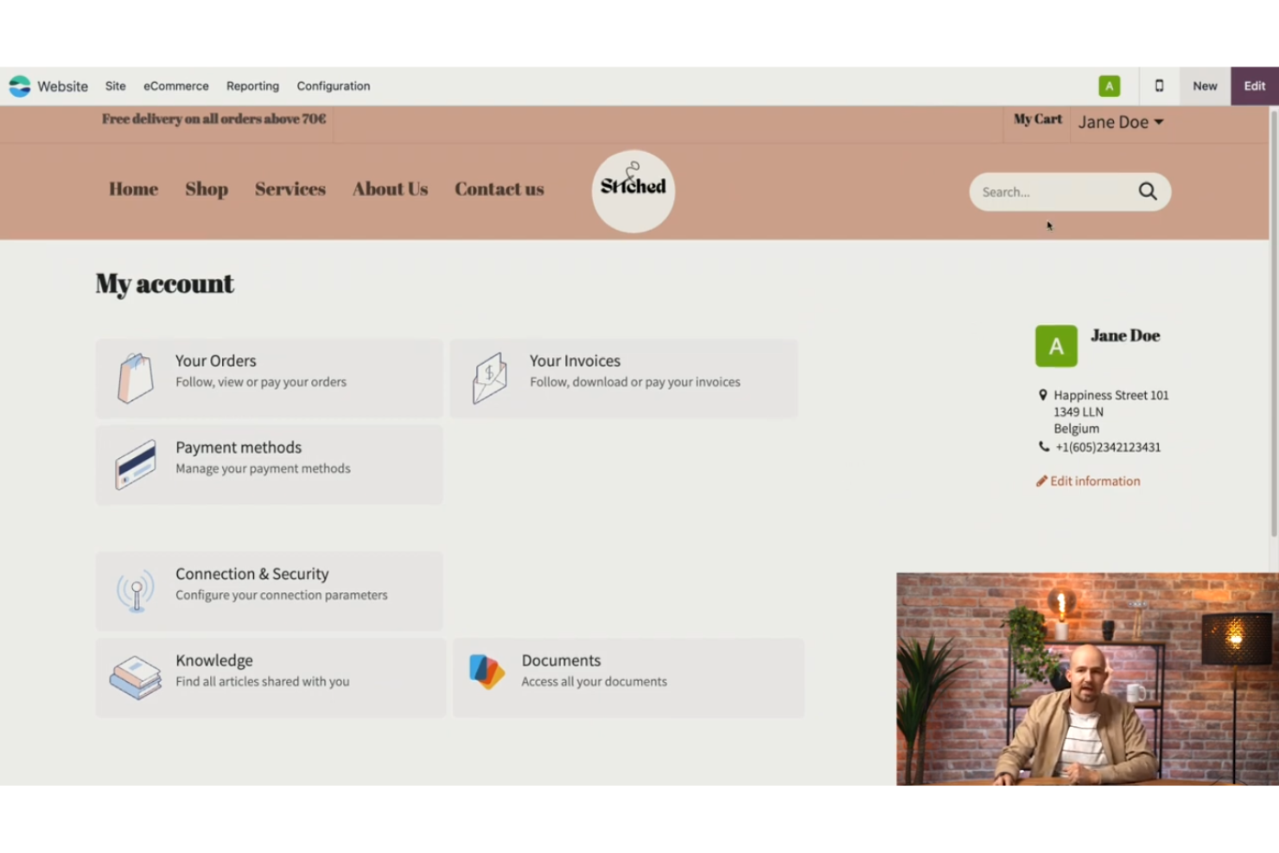Open the Your Invoices title

coord(575,361)
